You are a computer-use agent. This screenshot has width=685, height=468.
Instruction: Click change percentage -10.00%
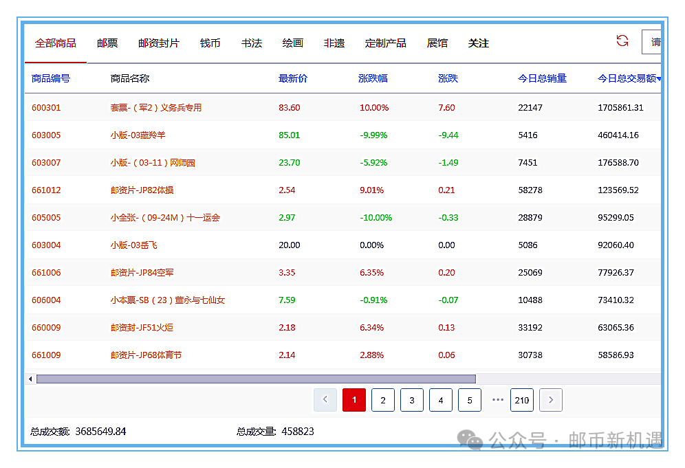point(376,218)
